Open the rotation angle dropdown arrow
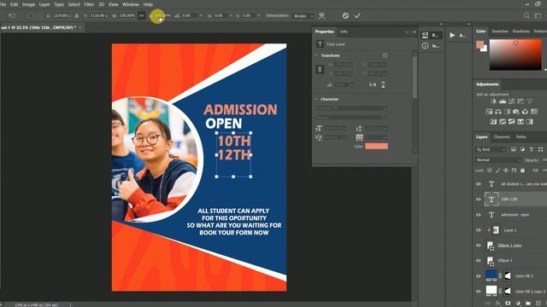Viewport: 547px width, 307px height. [x=351, y=84]
